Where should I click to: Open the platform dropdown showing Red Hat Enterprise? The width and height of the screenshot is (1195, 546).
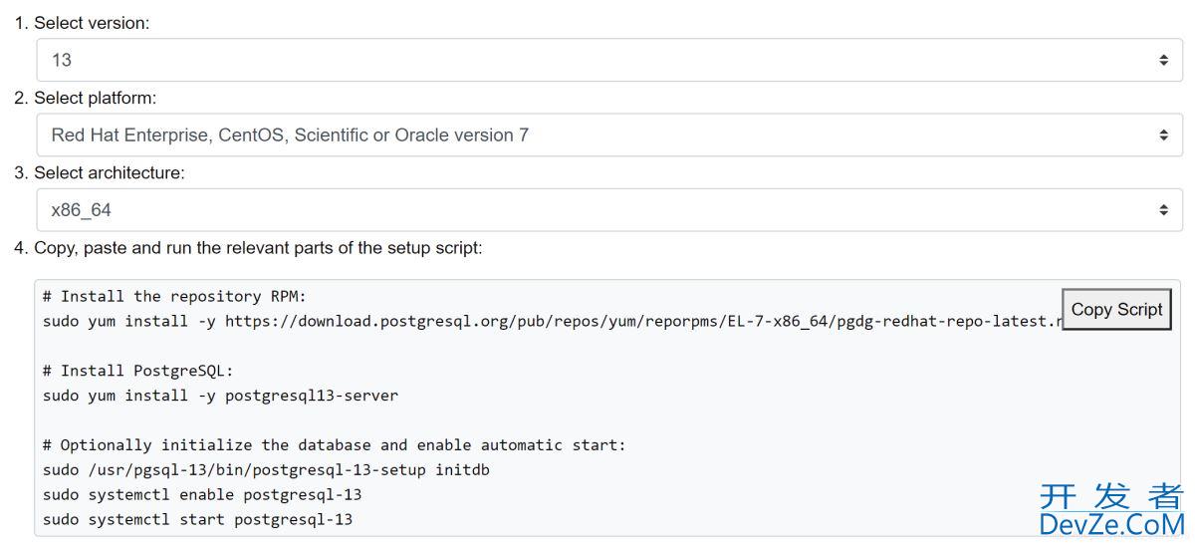point(597,135)
